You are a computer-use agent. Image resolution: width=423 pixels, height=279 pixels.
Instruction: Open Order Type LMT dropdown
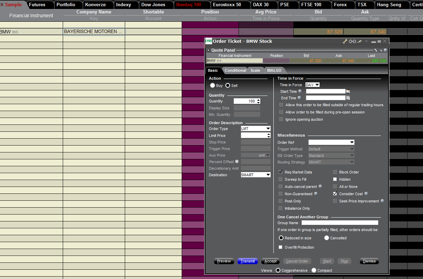point(255,129)
